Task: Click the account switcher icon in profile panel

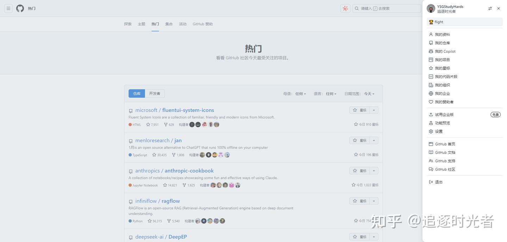Action: pyautogui.click(x=489, y=8)
